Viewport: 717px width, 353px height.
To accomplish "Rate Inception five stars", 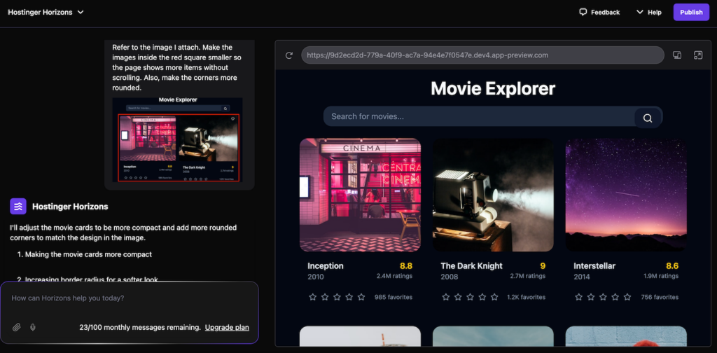I will [361, 297].
